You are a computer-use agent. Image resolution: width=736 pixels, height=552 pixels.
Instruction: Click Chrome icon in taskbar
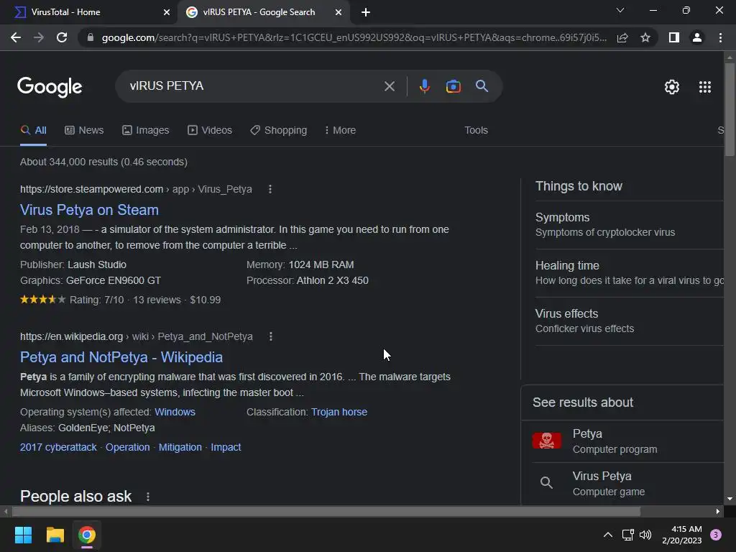(x=87, y=535)
